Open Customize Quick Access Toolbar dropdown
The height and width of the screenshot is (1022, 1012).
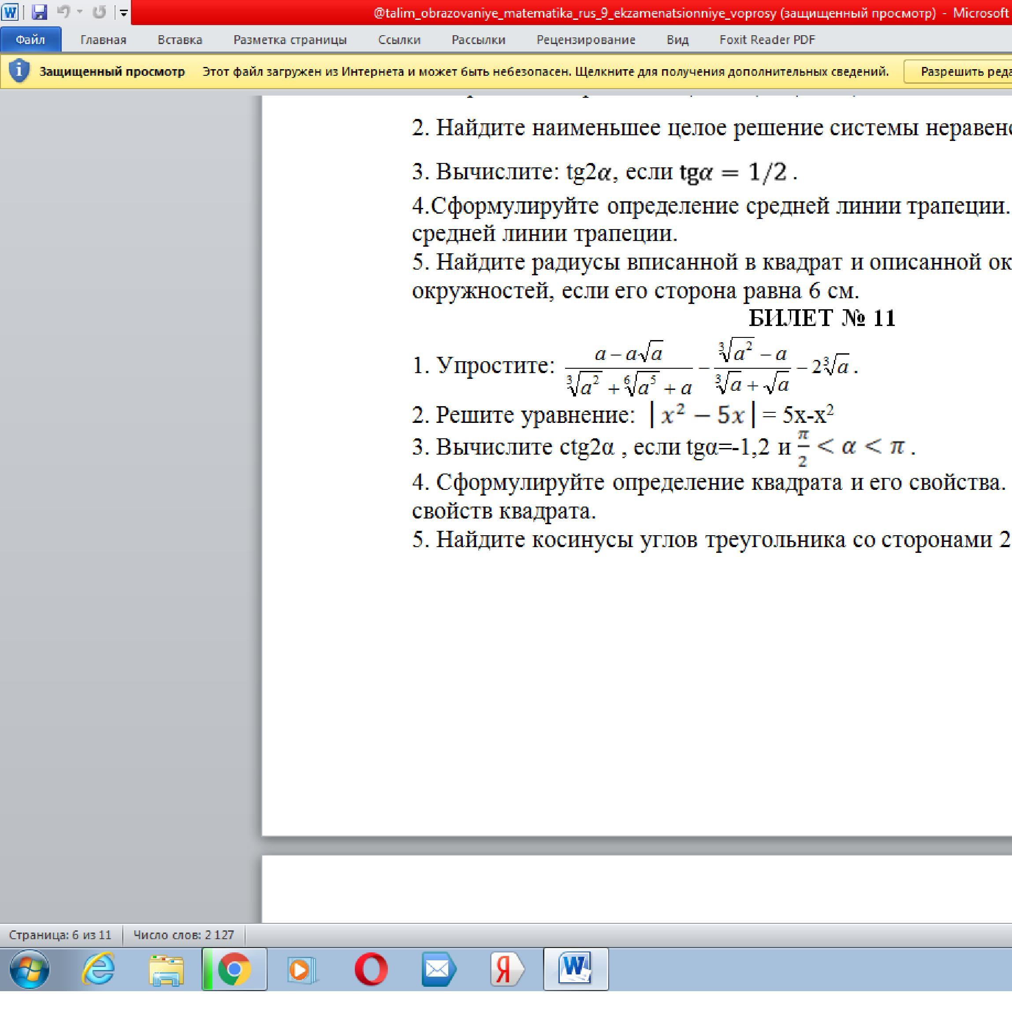[124, 13]
